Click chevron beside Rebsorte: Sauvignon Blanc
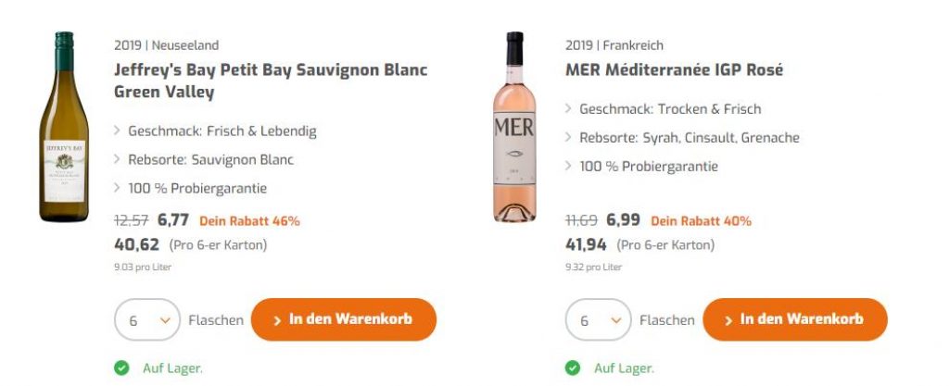Image resolution: width=949 pixels, height=386 pixels. pyautogui.click(x=118, y=159)
